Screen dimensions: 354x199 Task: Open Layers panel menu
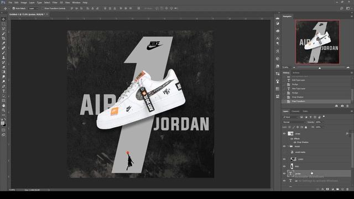(352, 111)
